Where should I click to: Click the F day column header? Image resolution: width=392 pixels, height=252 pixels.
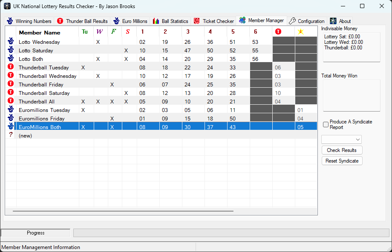pos(115,32)
